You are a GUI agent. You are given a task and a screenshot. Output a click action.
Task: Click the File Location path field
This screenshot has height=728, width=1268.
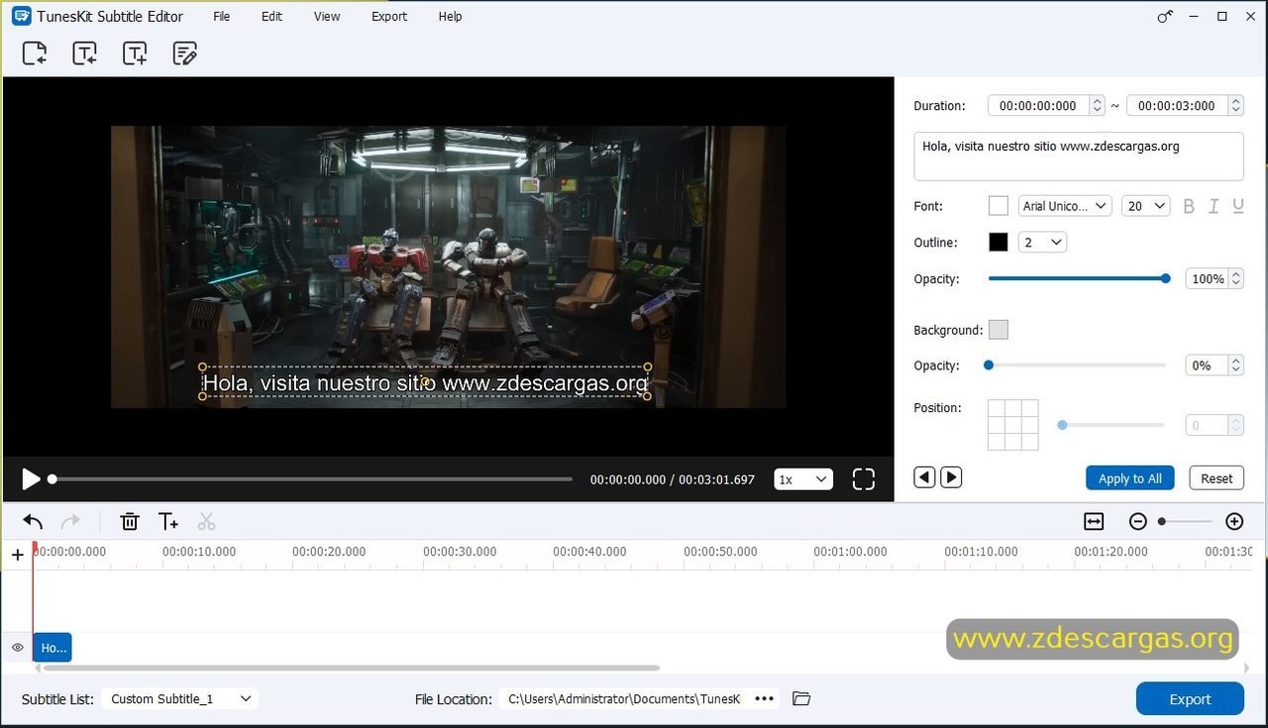click(625, 698)
